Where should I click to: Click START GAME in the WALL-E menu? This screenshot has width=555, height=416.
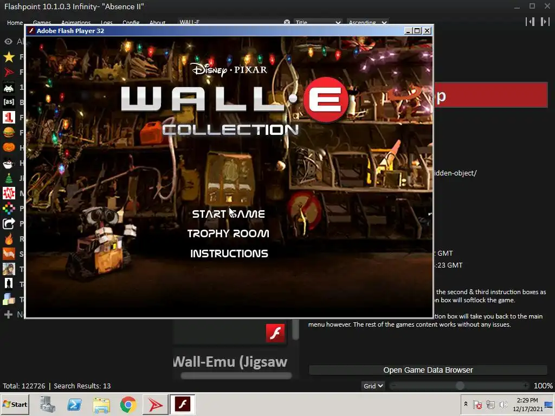(228, 214)
